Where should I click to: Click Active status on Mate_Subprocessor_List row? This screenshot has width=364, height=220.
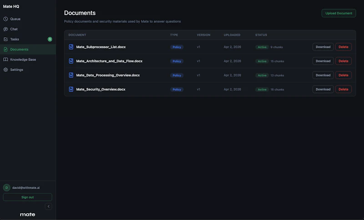click(262, 47)
